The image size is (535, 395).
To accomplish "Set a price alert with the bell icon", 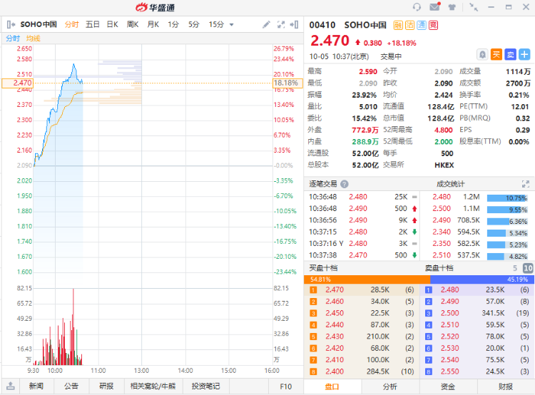I will [482, 55].
